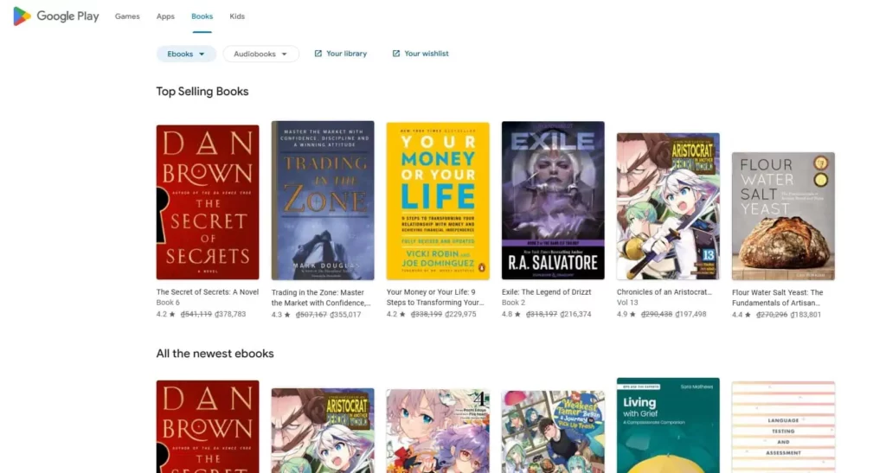Click the 'Vol 13' subtitle text

[627, 303]
